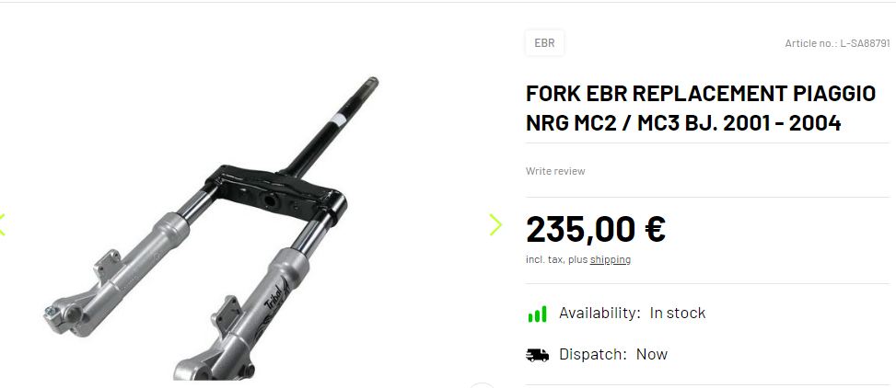This screenshot has width=896, height=388.
Task: Click the incl. tax note text
Action: pyautogui.click(x=556, y=259)
